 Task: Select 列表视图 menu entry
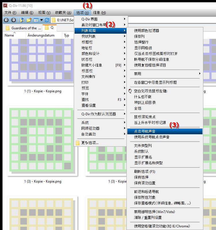pyautogui.click(x=101, y=31)
